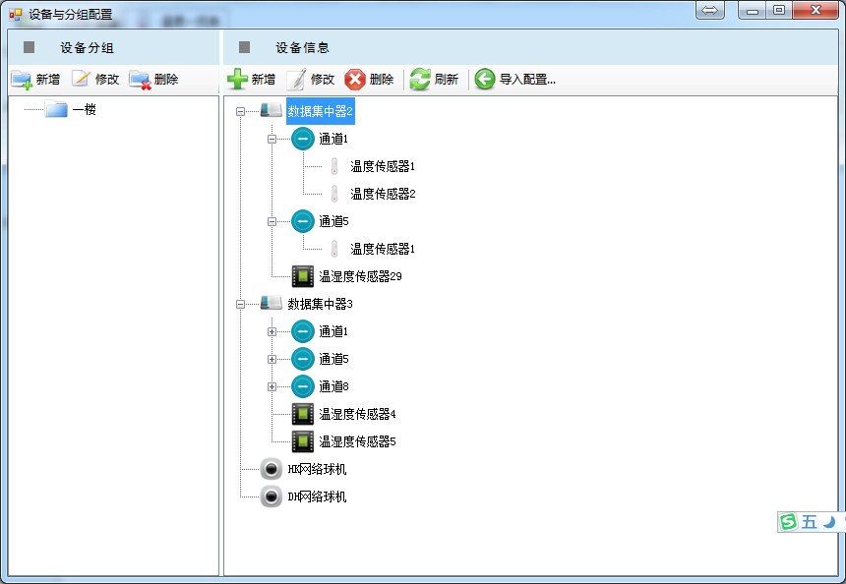Viewport: 846px width, 584px height.
Task: Select the 一楼 group label
Action: tap(85, 109)
